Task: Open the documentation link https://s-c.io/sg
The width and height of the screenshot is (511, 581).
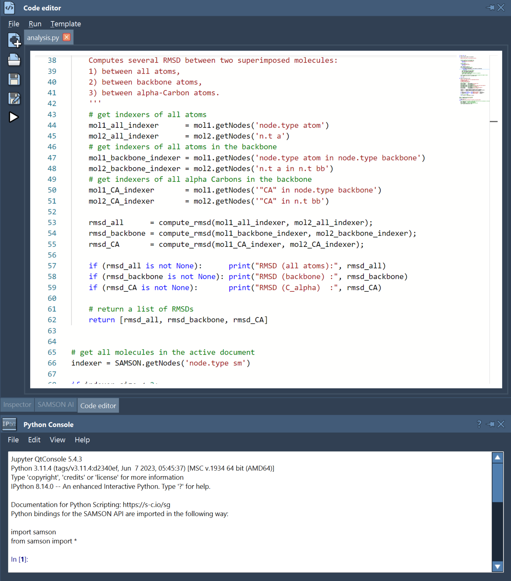Action: coord(146,505)
